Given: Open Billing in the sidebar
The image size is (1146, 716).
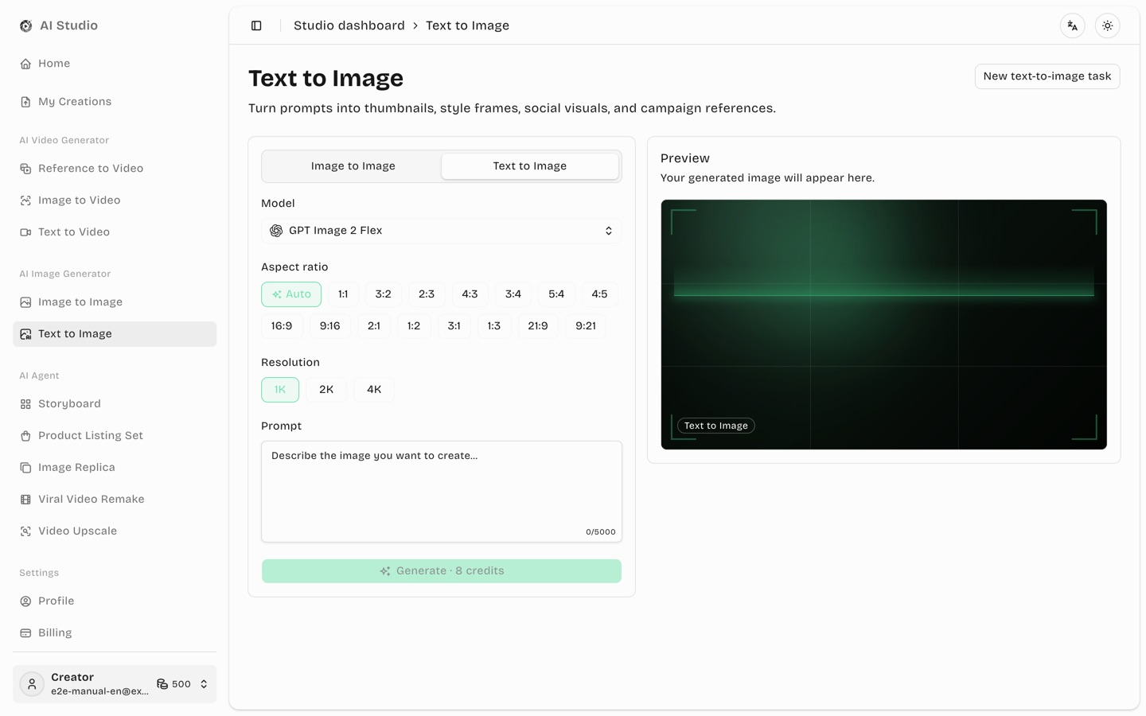Looking at the screenshot, I should 115,633.
